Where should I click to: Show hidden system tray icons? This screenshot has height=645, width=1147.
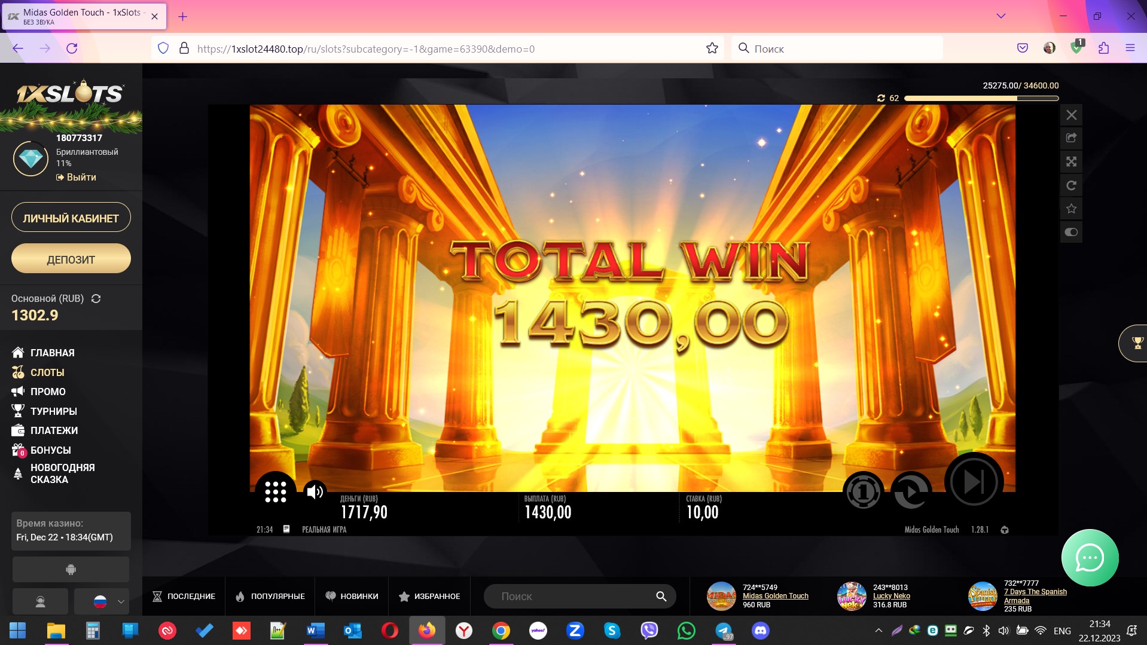(x=878, y=630)
